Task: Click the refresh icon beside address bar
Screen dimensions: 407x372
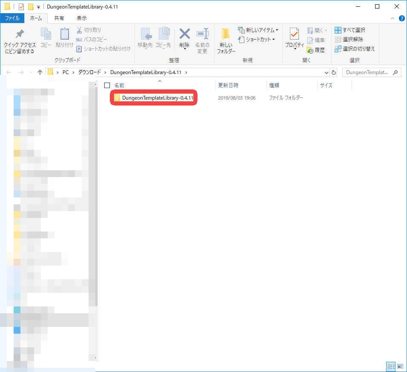Action: tap(334, 72)
